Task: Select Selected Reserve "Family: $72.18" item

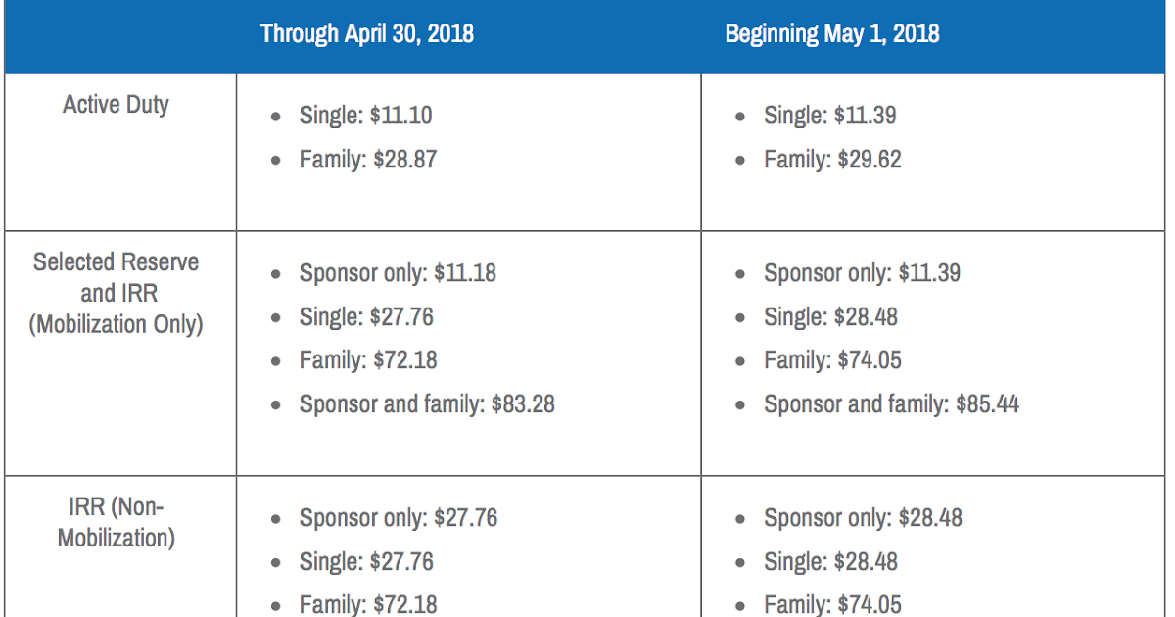Action: [367, 360]
